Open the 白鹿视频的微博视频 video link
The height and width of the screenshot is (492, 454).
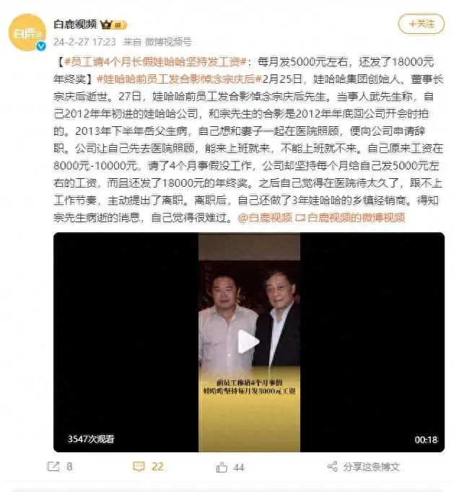point(351,218)
